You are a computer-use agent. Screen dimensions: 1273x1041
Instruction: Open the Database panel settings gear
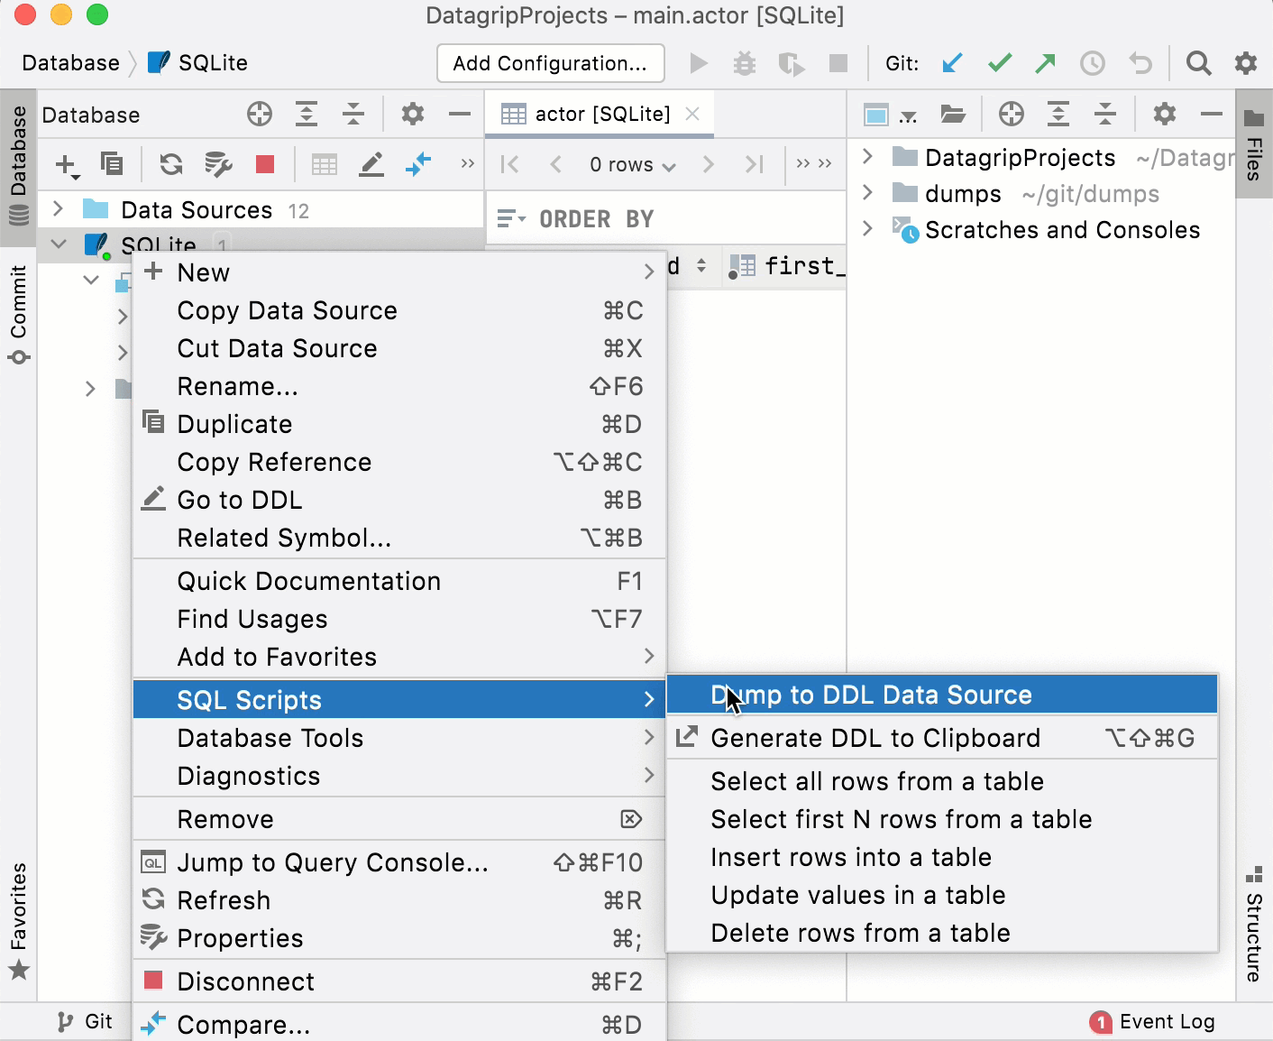[x=412, y=114]
